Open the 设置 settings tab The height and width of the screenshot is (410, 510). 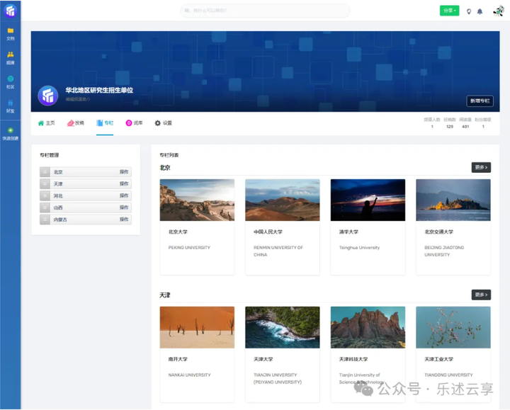coord(164,123)
